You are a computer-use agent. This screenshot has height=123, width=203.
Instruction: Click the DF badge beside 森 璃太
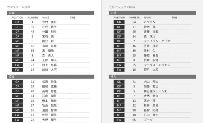pos(119,36)
